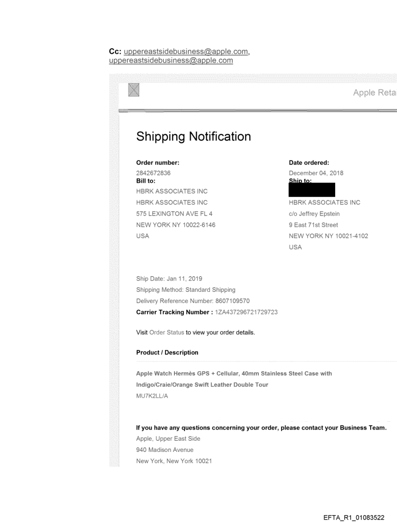
Task: Click the date ordered December 04, 2018
Action: coord(316,173)
